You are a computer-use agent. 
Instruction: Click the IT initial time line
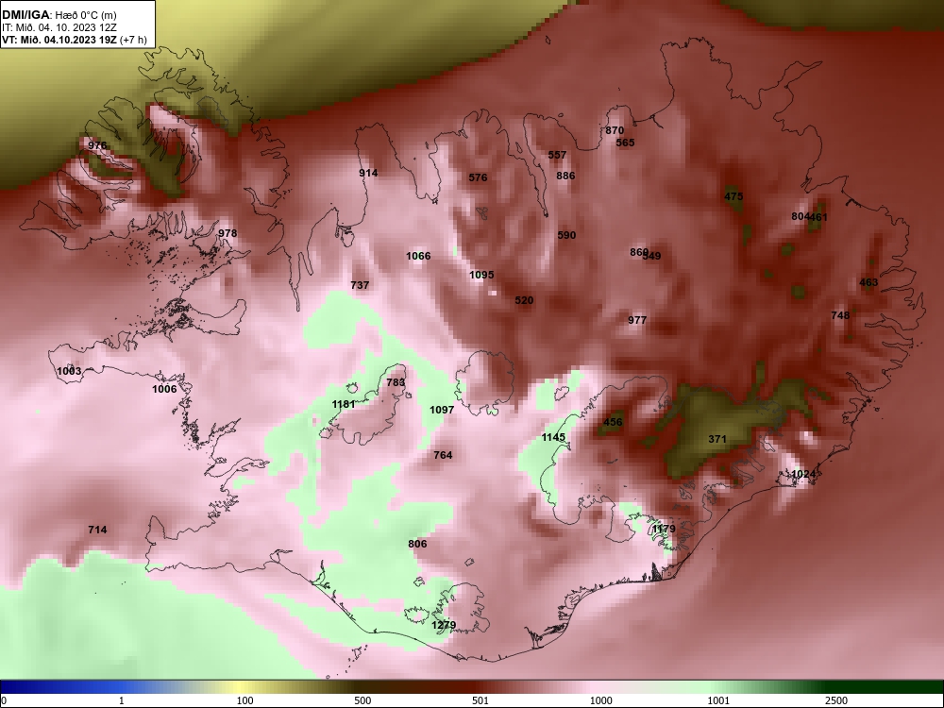pos(59,27)
